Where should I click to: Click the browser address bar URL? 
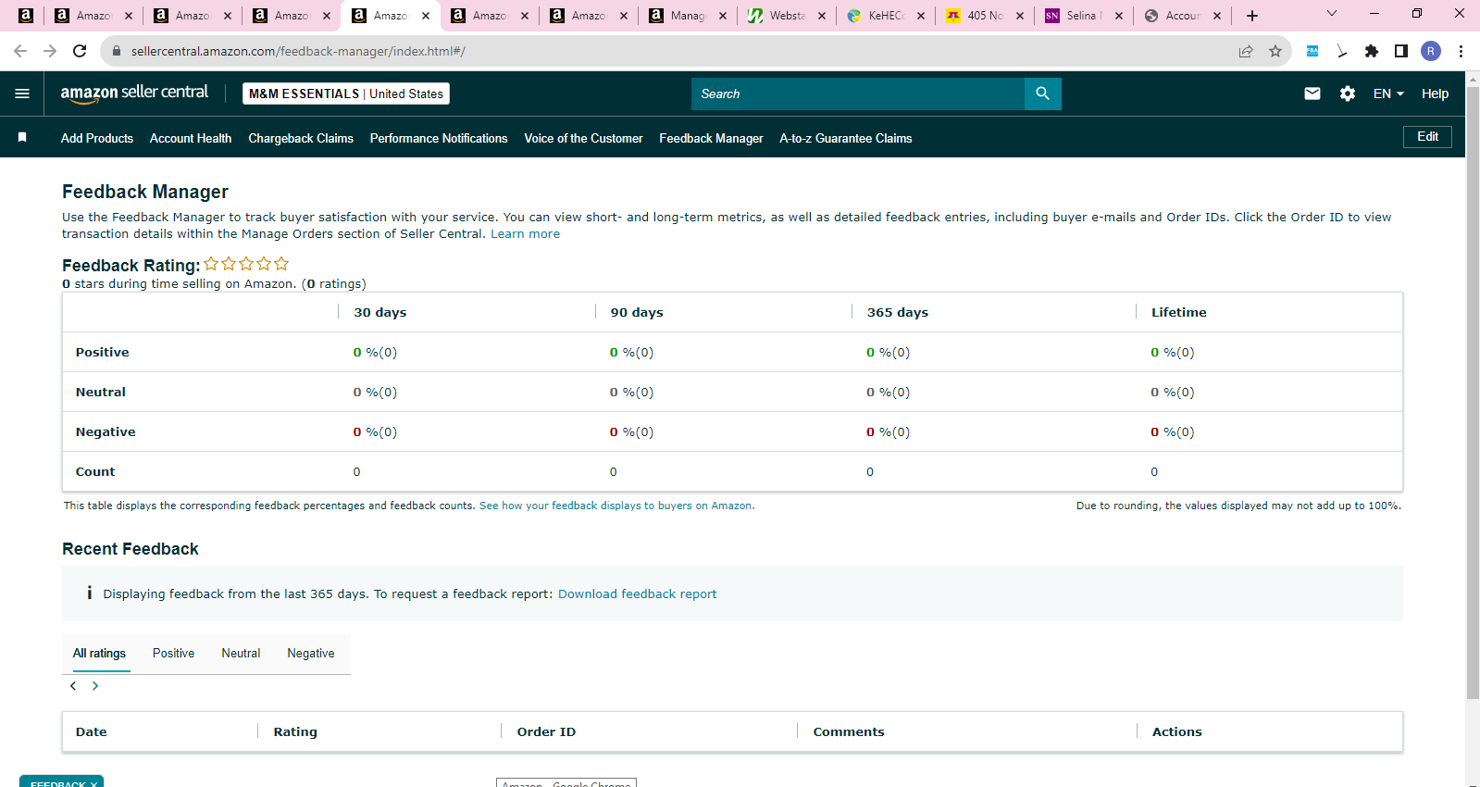coord(298,51)
